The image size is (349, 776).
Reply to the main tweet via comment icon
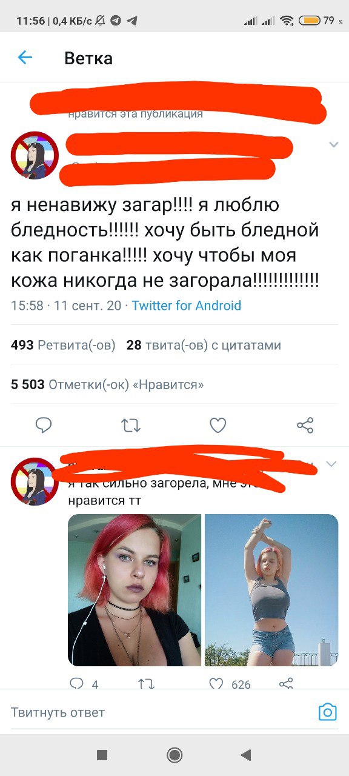[x=44, y=426]
